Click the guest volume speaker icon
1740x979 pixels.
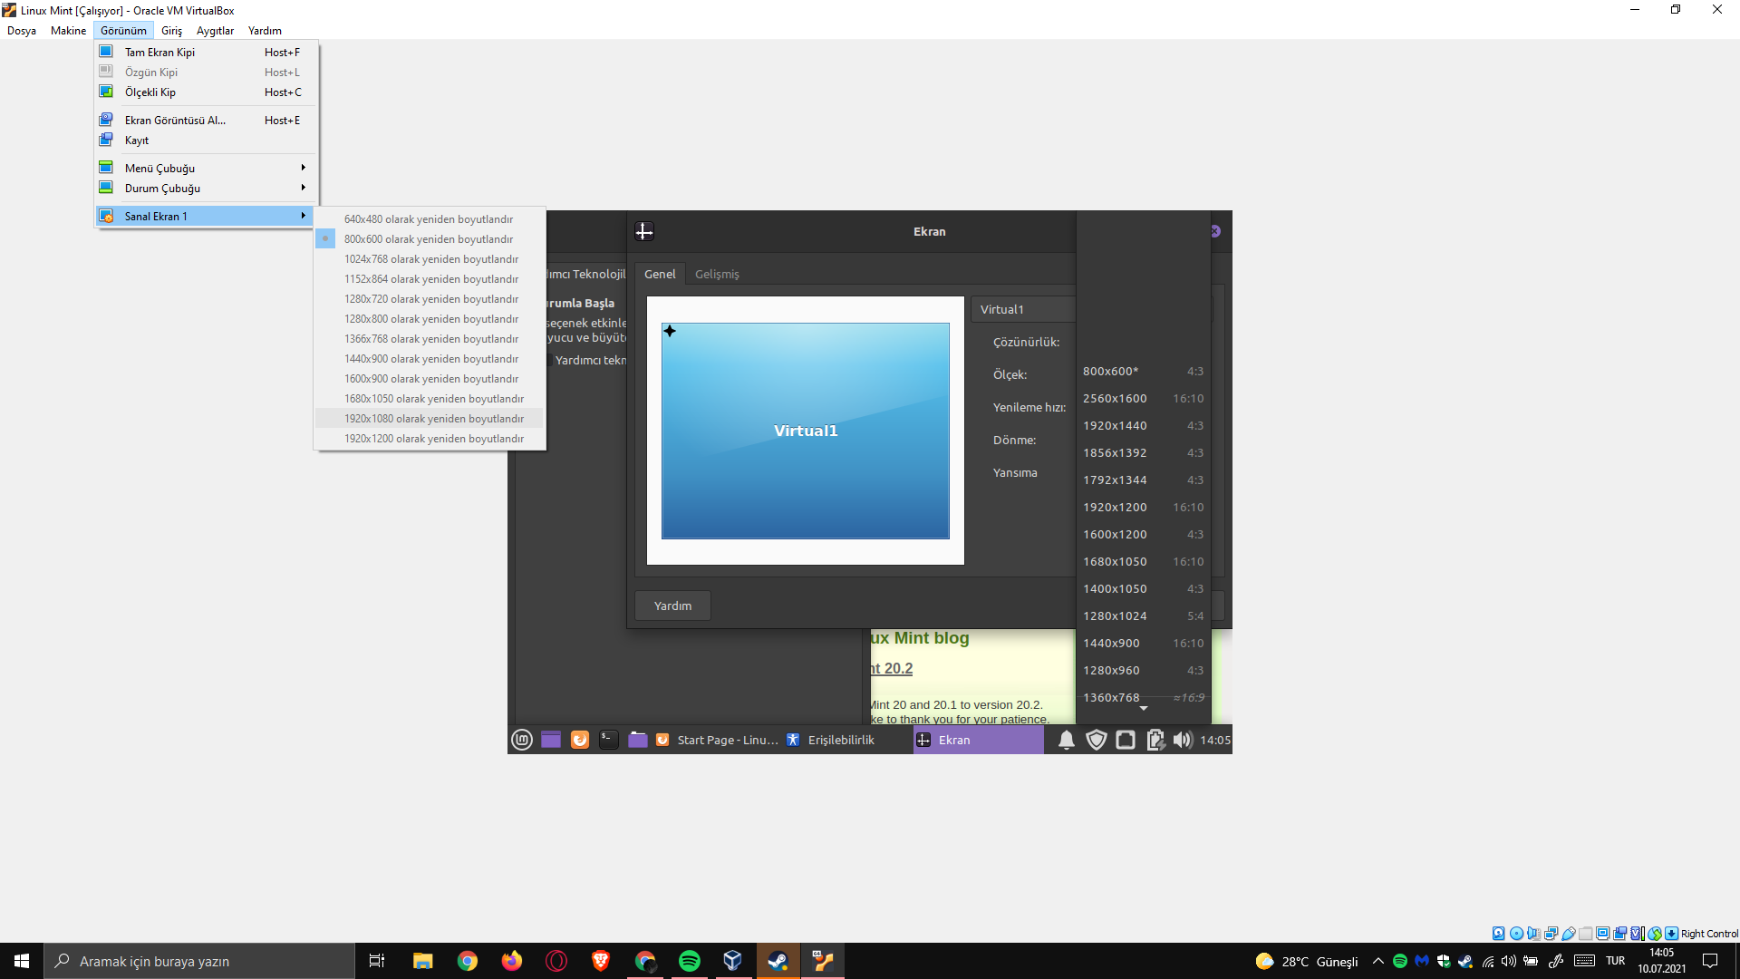tap(1182, 740)
